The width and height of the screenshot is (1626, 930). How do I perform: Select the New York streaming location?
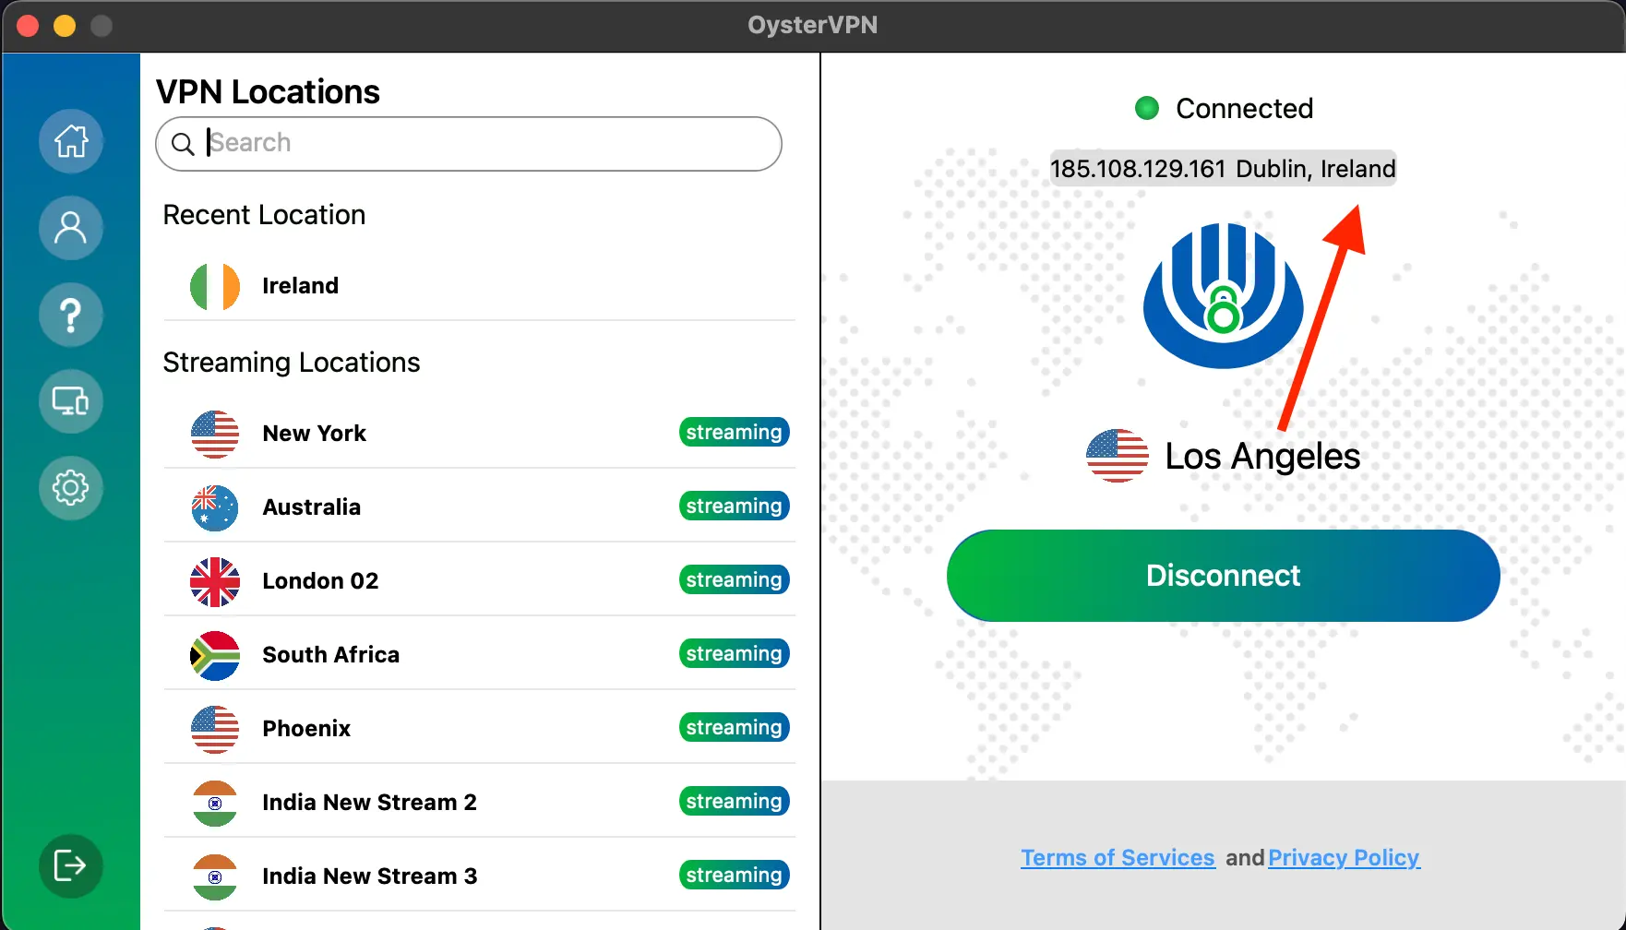[315, 434]
